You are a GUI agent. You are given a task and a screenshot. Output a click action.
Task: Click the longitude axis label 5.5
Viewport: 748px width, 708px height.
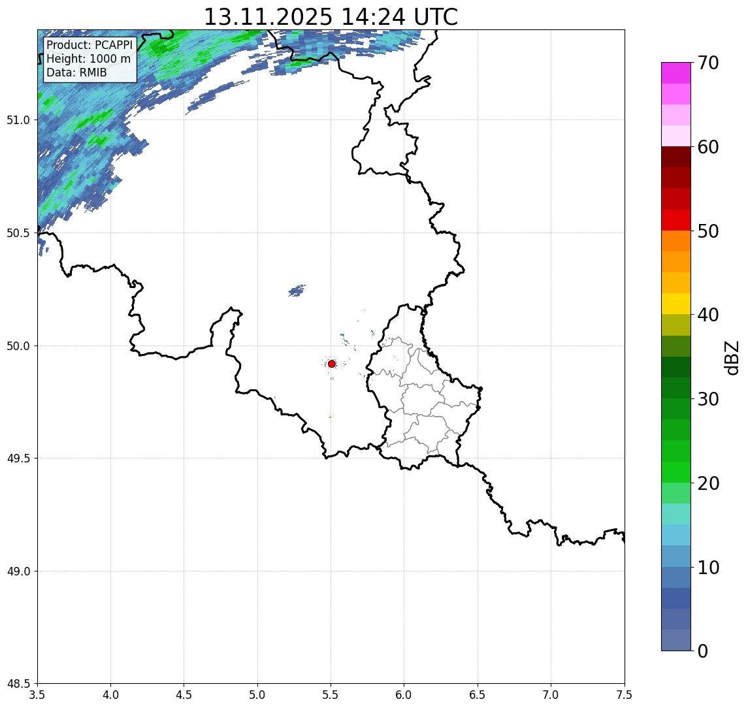pyautogui.click(x=331, y=695)
